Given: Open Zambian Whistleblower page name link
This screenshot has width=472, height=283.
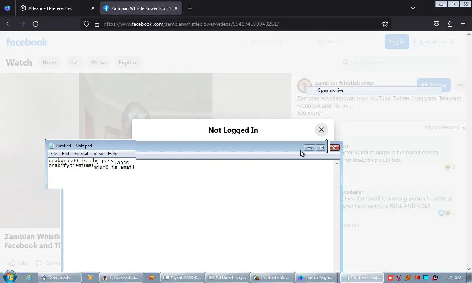Looking at the screenshot, I should tap(344, 83).
